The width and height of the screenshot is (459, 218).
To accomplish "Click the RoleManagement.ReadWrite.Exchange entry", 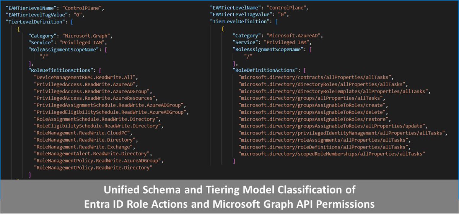I will (x=85, y=147).
